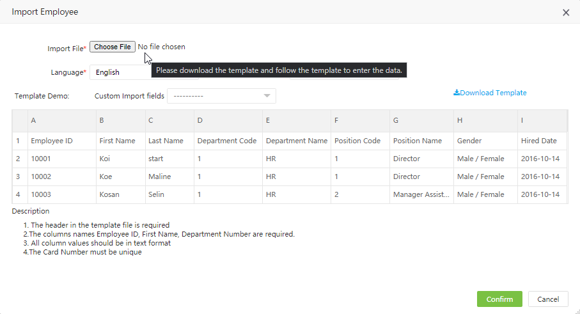Close the Import Employee dialog
The height and width of the screenshot is (314, 580).
pos(565,12)
